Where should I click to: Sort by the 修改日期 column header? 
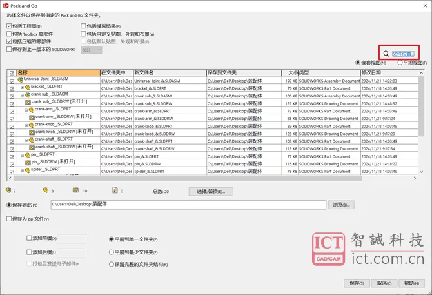point(389,72)
